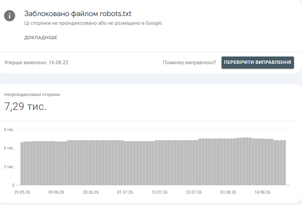Click the gray info circle icon

pos(9,16)
